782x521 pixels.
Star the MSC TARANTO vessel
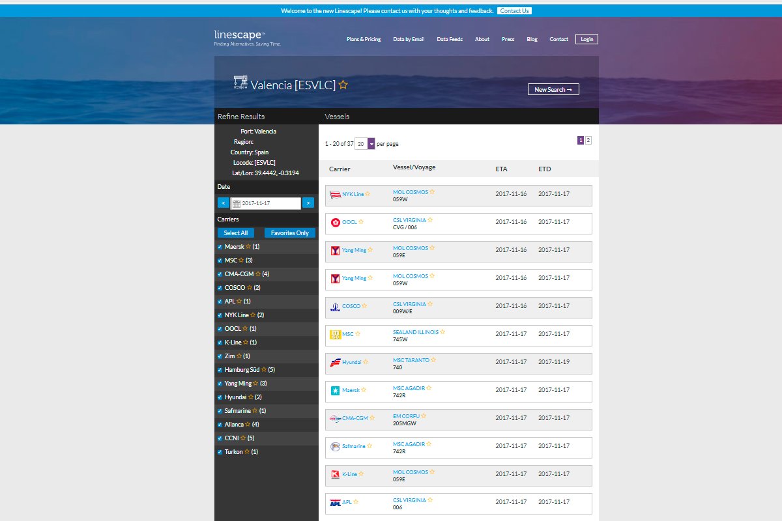click(x=433, y=359)
